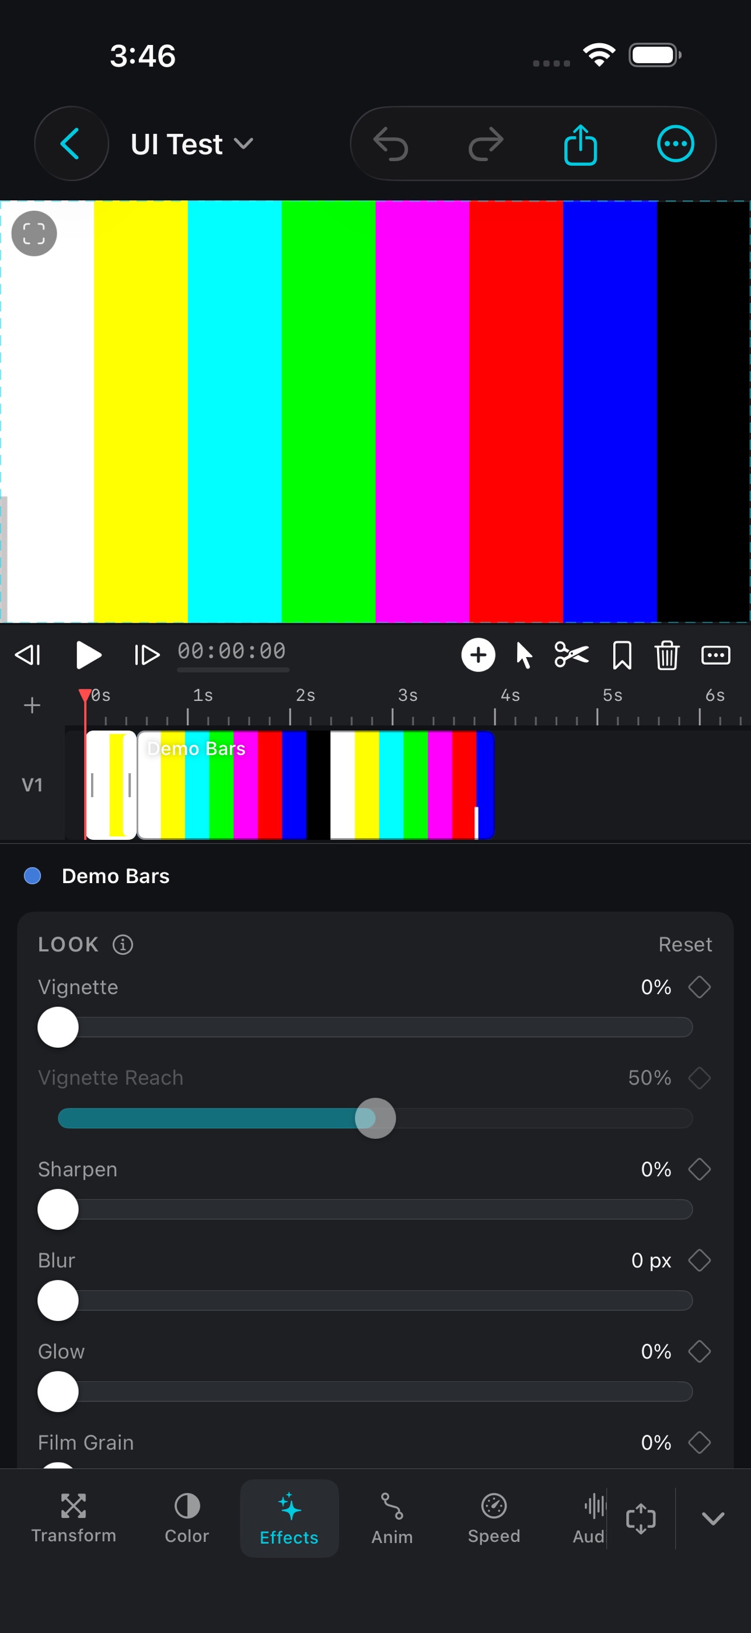Tap the Glow 0% value
The width and height of the screenshot is (751, 1633).
pyautogui.click(x=656, y=1351)
